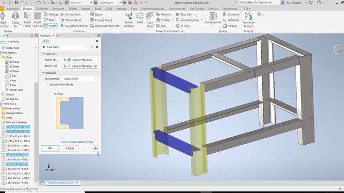
Task: Click the Reuse frame tool
Action: 96,14
